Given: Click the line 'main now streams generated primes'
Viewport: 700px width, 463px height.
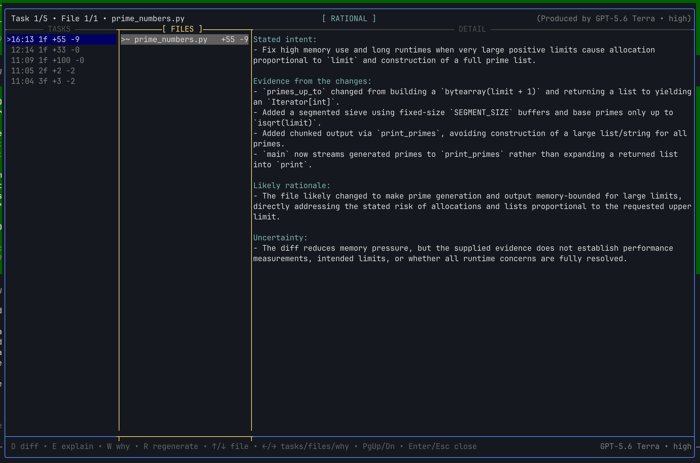Looking at the screenshot, I should [465, 154].
